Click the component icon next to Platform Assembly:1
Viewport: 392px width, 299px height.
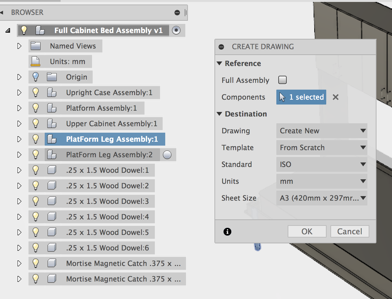click(51, 108)
